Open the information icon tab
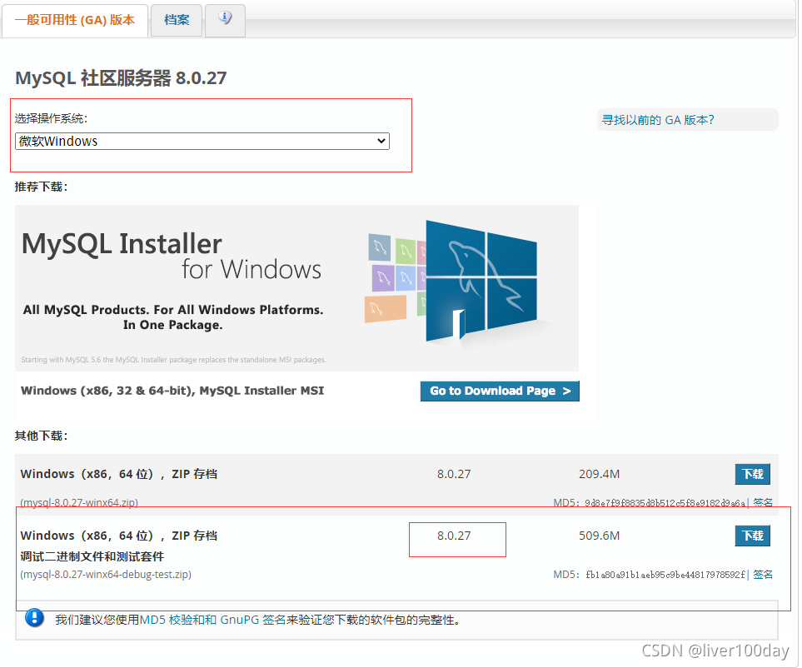The image size is (802, 668). click(x=225, y=19)
